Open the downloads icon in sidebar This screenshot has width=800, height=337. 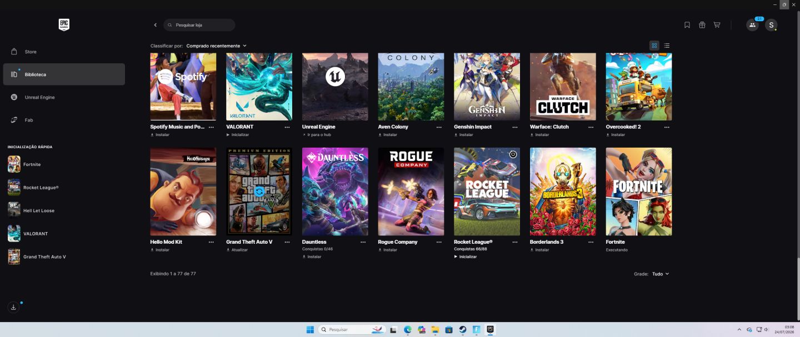click(14, 307)
